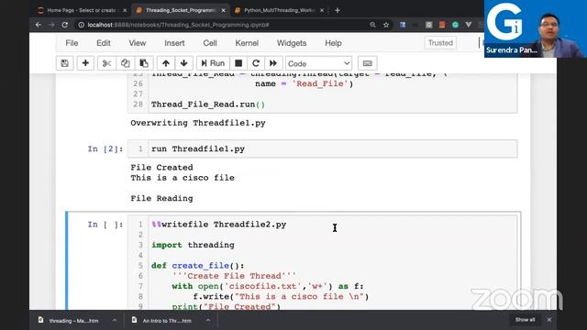The image size is (587, 330).
Task: Restart kernel and run all with fast-forward icon
Action: [273, 63]
